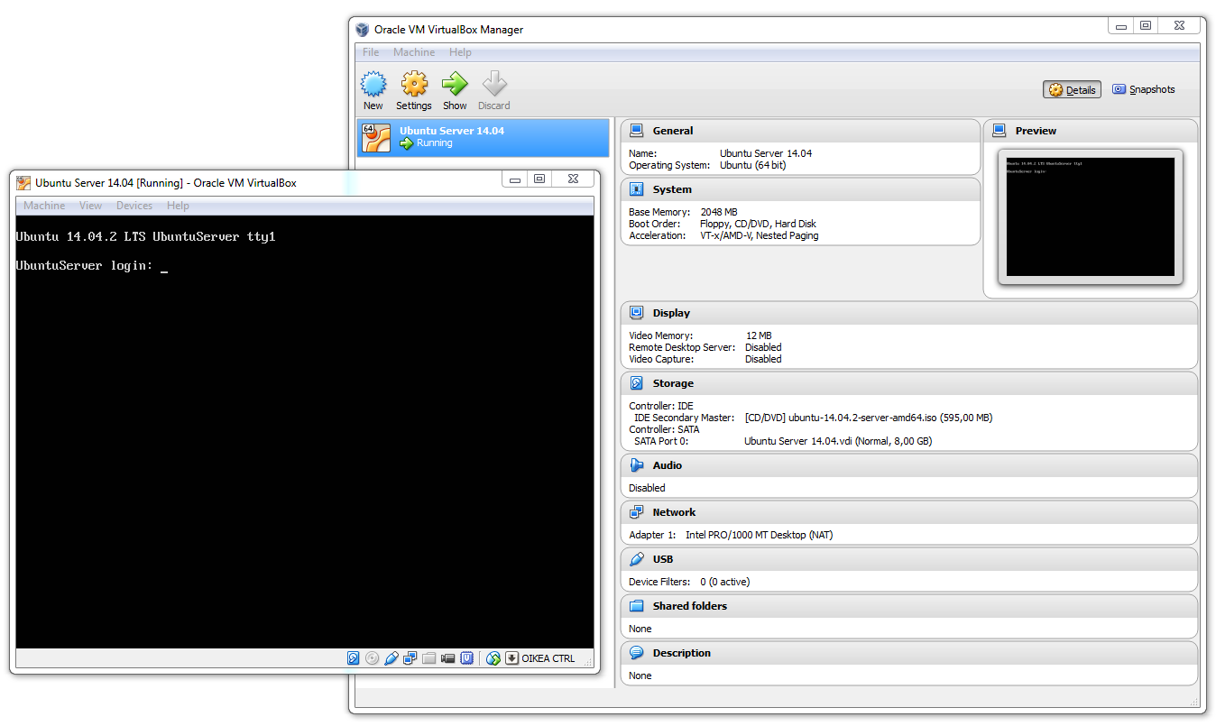The image size is (1216, 726).
Task: Click the USB section header
Action: pyautogui.click(x=909, y=559)
